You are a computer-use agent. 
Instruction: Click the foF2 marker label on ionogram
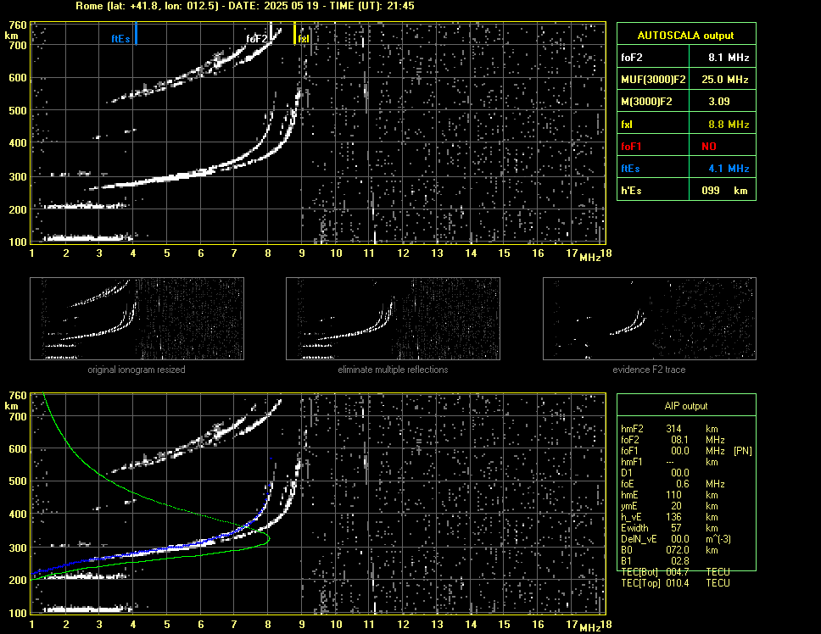[x=257, y=39]
